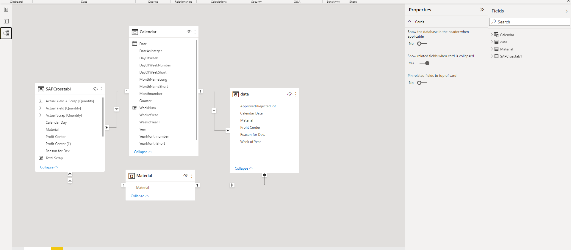
Task: Toggle Calendar table visibility eye
Action: point(189,32)
